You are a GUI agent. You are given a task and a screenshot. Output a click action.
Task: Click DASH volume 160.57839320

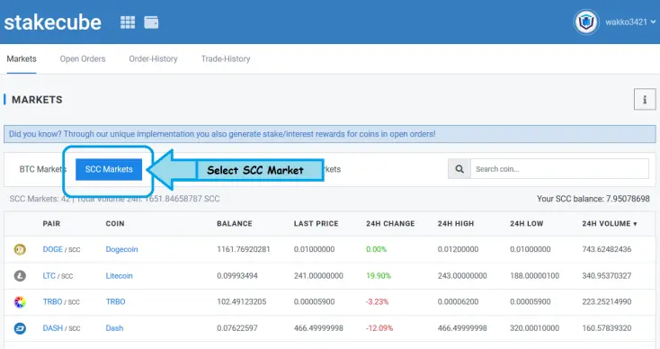click(607, 328)
